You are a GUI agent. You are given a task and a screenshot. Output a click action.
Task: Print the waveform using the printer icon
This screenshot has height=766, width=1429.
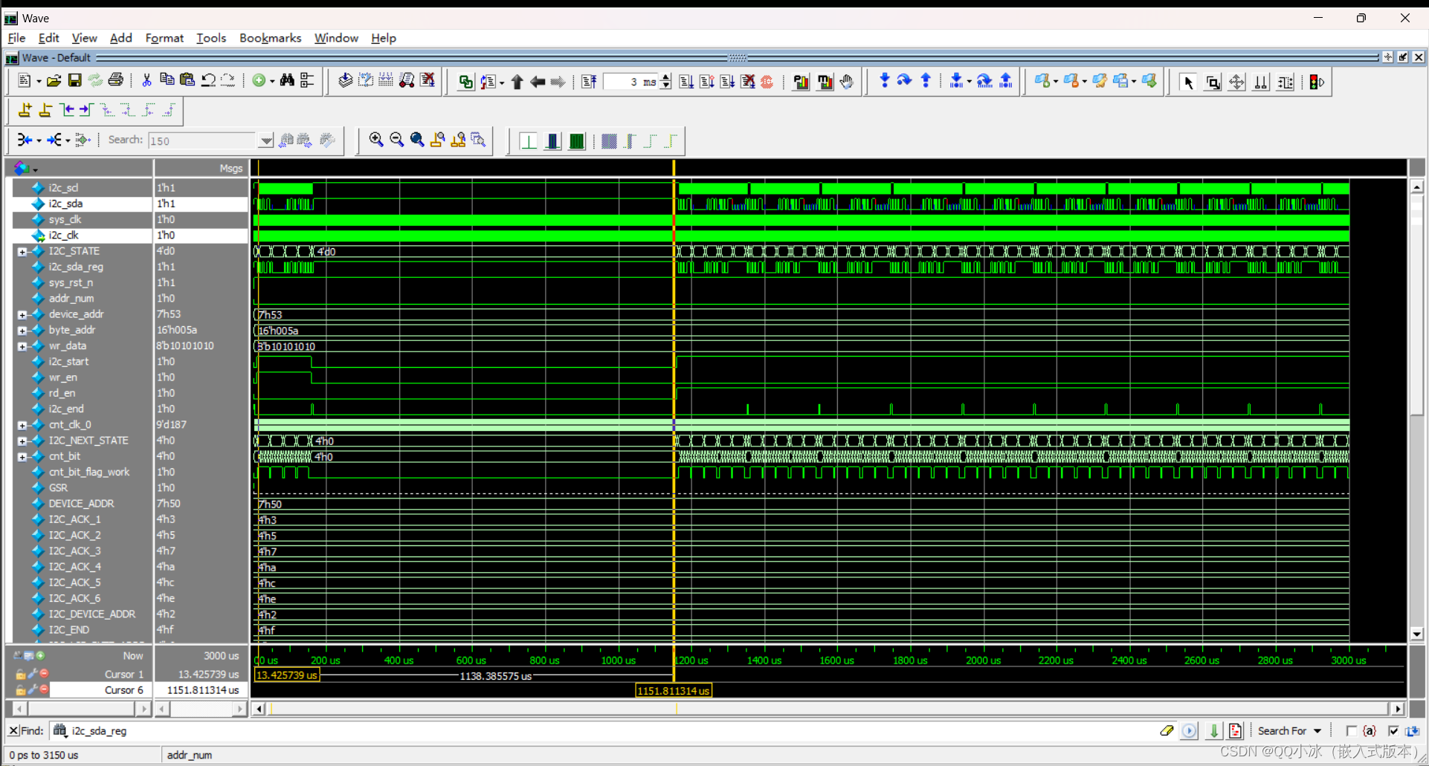(116, 80)
